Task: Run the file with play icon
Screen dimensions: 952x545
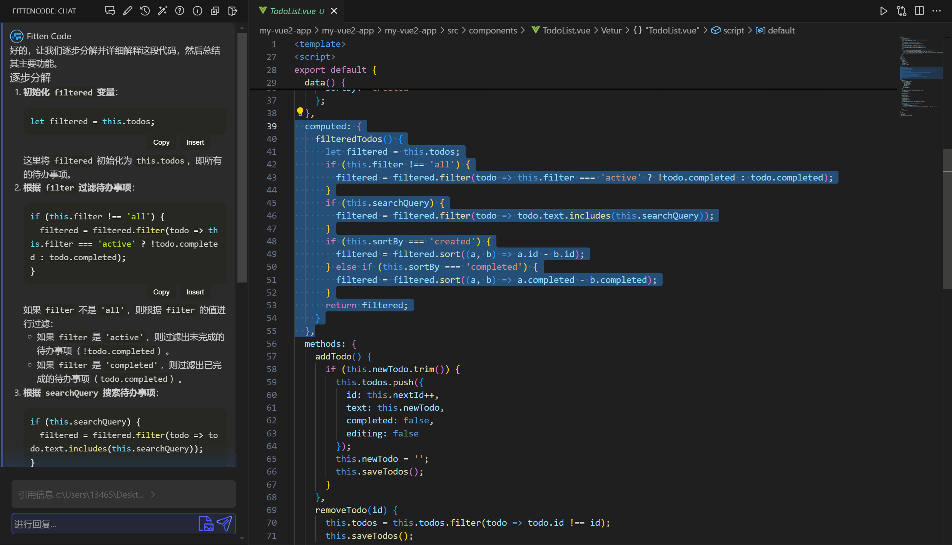Action: [x=884, y=11]
